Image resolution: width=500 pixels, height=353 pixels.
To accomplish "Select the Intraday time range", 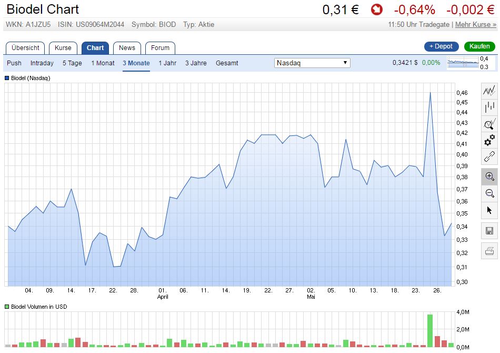I will 42,63.
